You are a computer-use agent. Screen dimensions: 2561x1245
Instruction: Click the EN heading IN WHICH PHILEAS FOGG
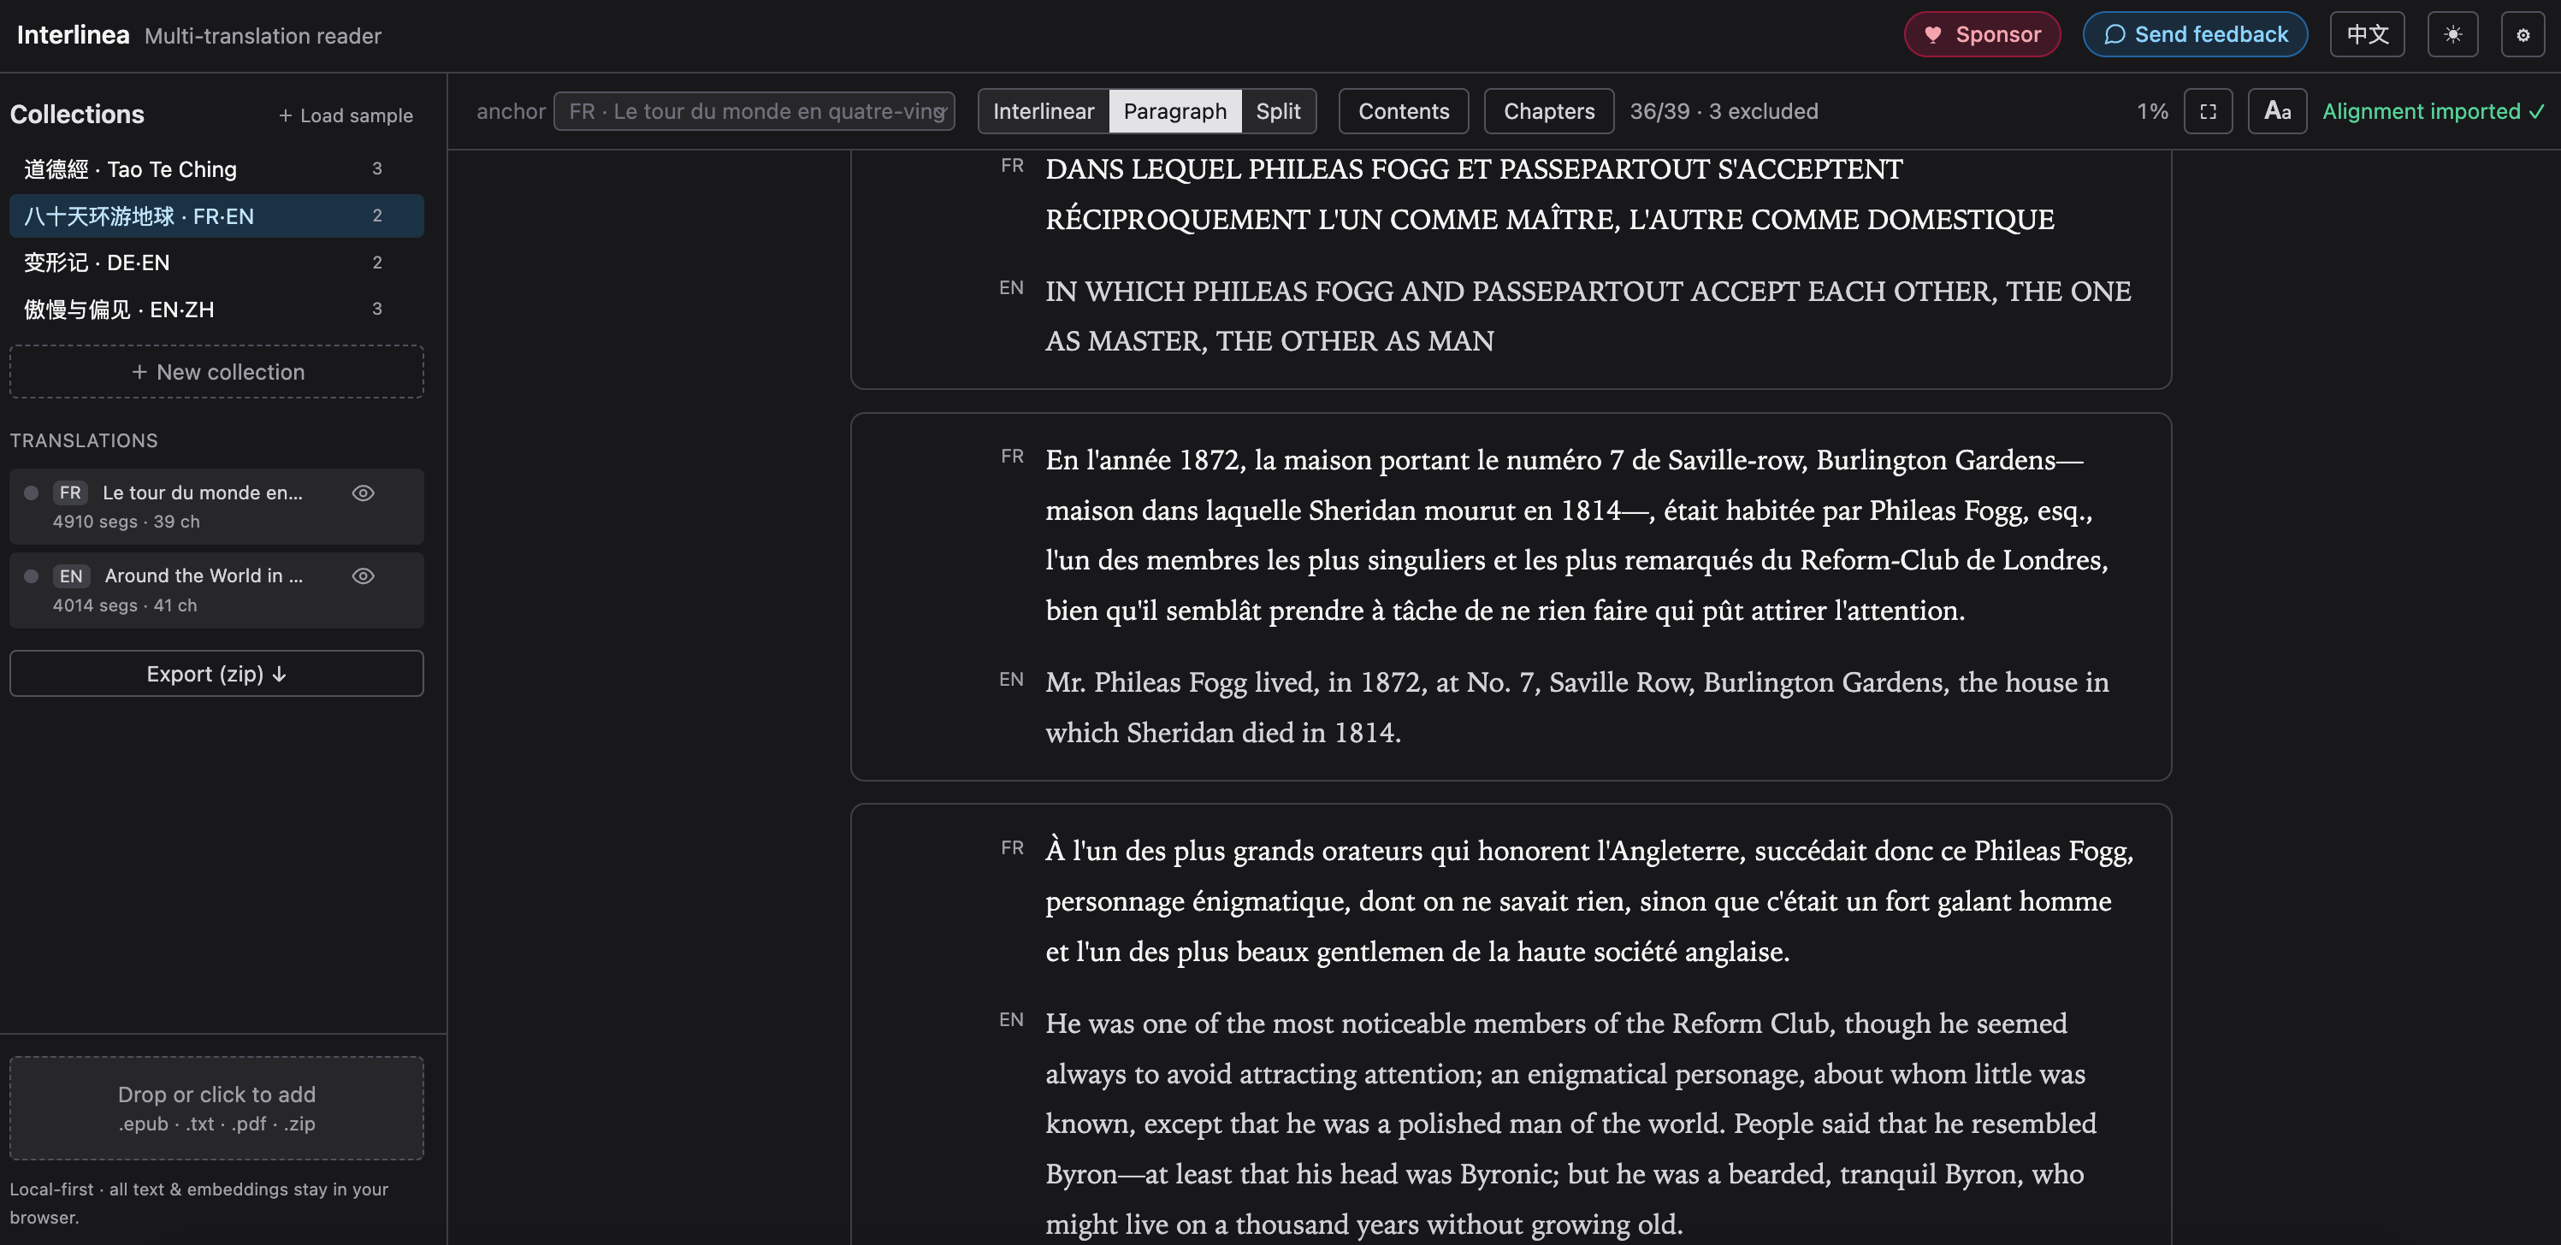[1588, 316]
